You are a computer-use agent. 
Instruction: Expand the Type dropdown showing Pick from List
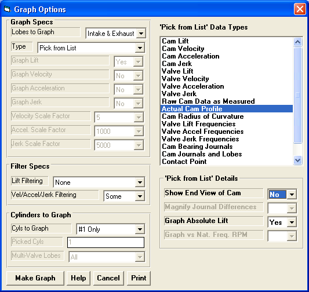(x=140, y=48)
